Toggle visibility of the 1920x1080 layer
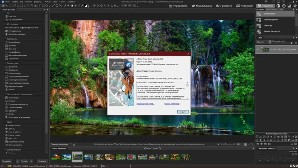298x168 pixels. (257, 49)
